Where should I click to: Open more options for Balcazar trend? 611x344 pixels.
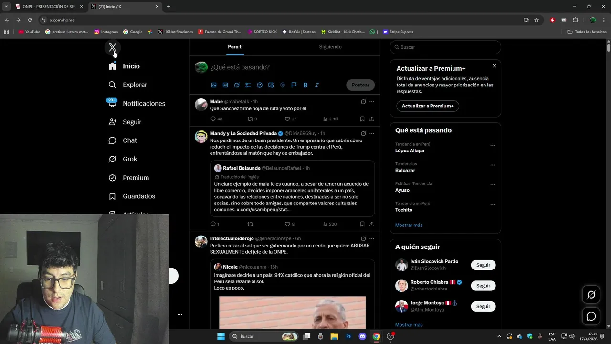pos(493,165)
